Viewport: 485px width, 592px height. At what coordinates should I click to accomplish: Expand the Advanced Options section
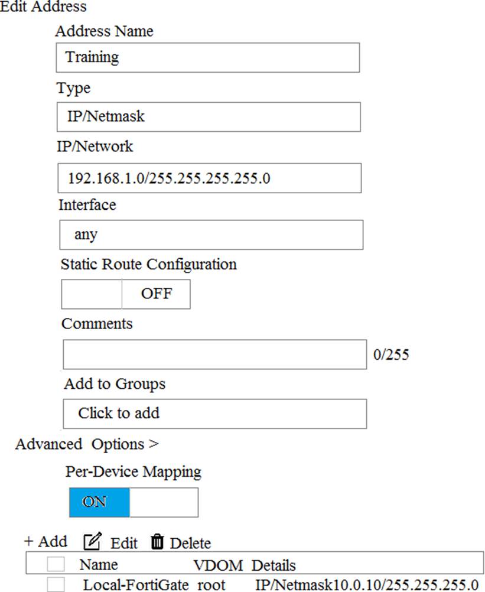[x=86, y=444]
